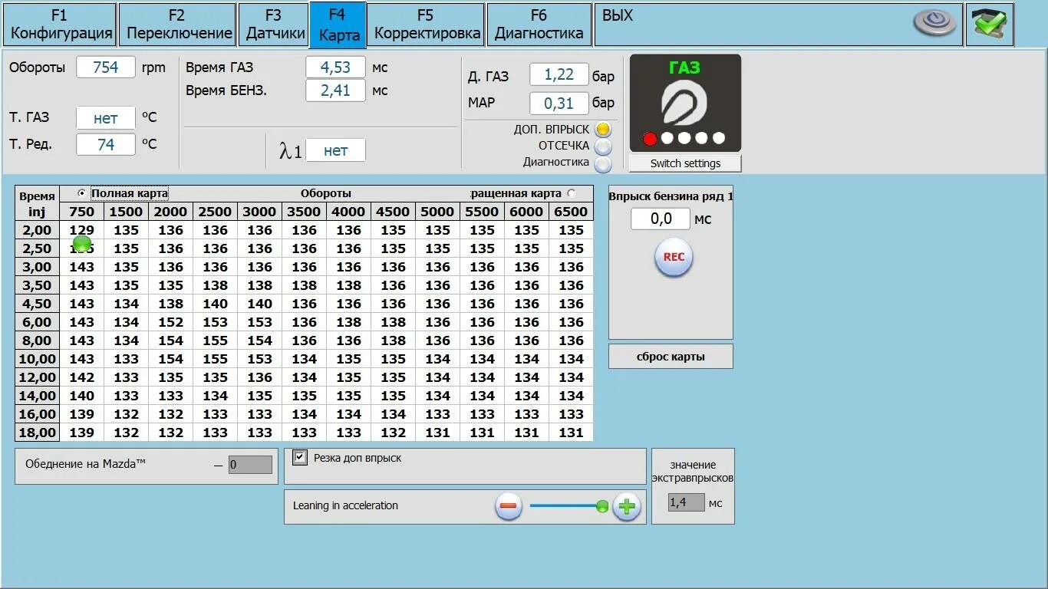Click the Т. ГАЗ нет temperature field
Image resolution: width=1048 pixels, height=589 pixels.
pyautogui.click(x=106, y=118)
